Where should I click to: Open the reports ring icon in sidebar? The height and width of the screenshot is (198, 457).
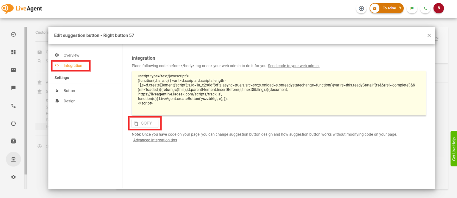(13, 124)
